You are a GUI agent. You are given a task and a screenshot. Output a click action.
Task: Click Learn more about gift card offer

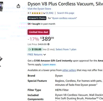(49, 65)
